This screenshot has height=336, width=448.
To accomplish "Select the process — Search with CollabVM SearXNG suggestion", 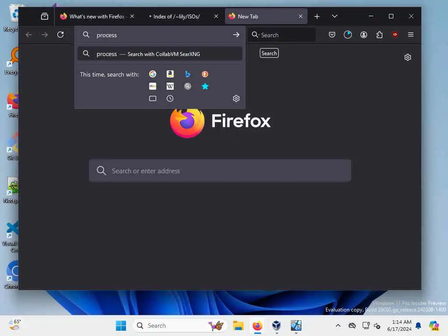I will coord(160,54).
